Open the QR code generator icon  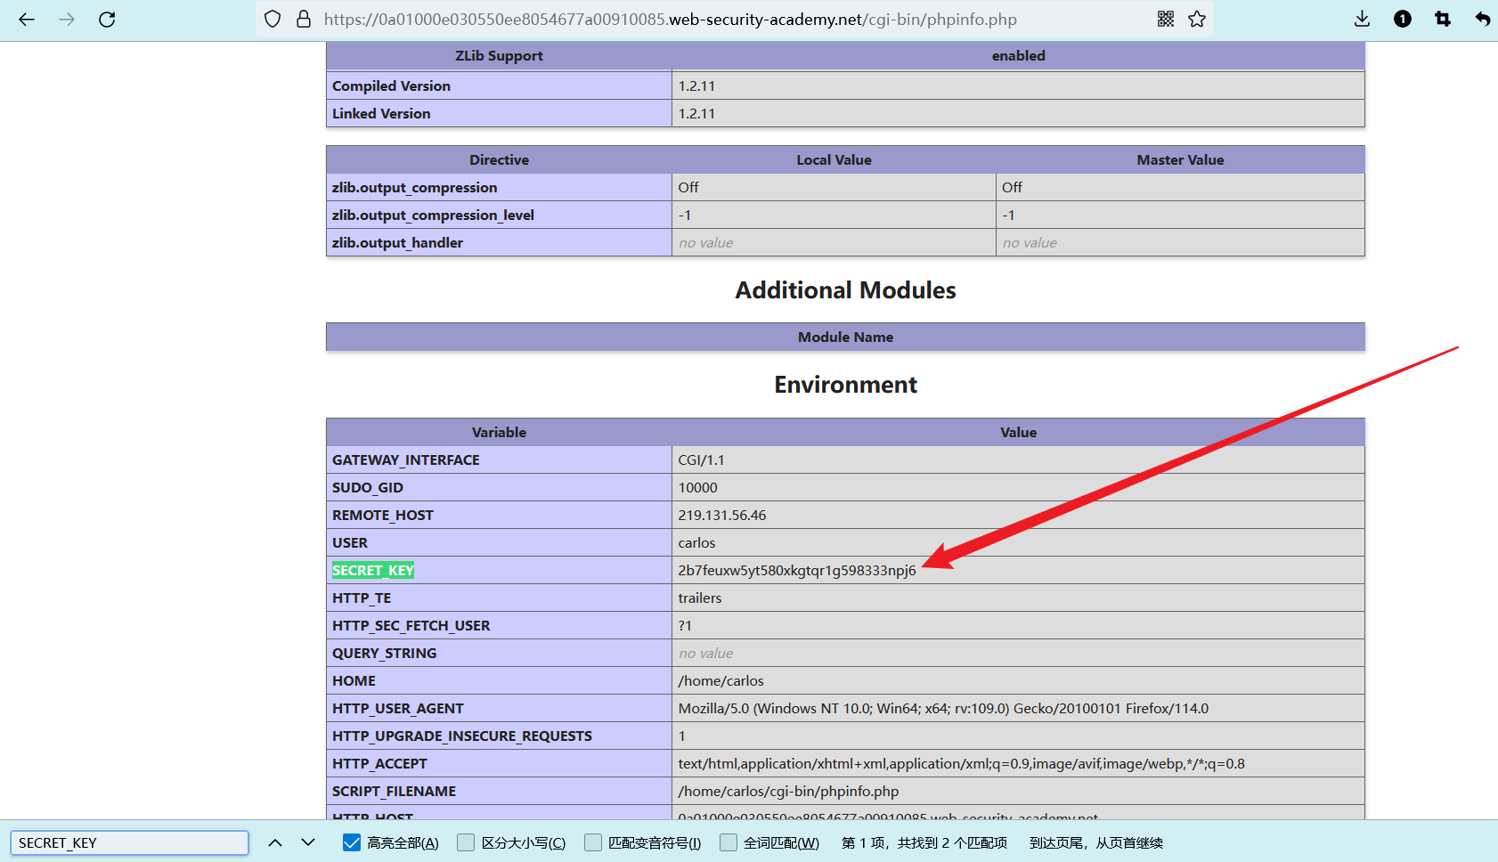tap(1165, 20)
